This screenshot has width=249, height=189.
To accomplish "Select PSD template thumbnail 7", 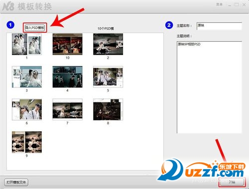I will [67, 109].
